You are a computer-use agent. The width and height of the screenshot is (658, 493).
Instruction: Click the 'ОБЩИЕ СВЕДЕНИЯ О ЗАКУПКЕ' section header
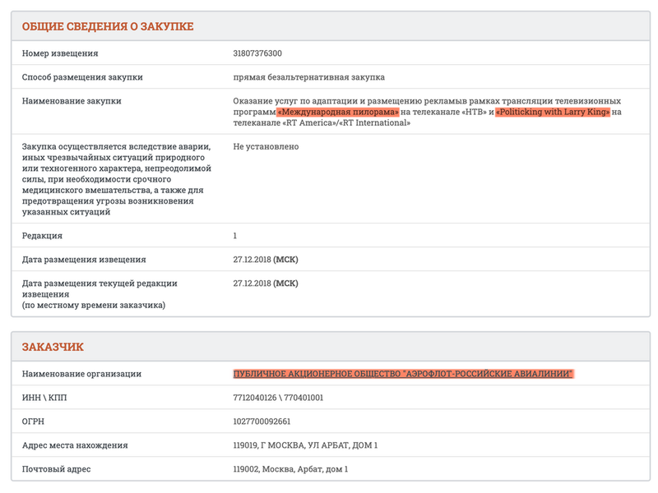[x=108, y=26]
